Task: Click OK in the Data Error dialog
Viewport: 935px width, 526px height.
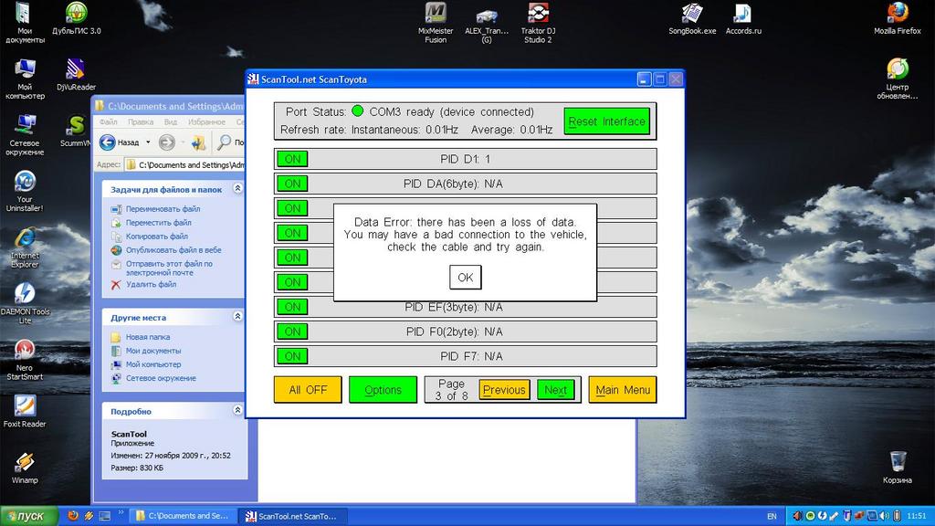Action: tap(465, 278)
